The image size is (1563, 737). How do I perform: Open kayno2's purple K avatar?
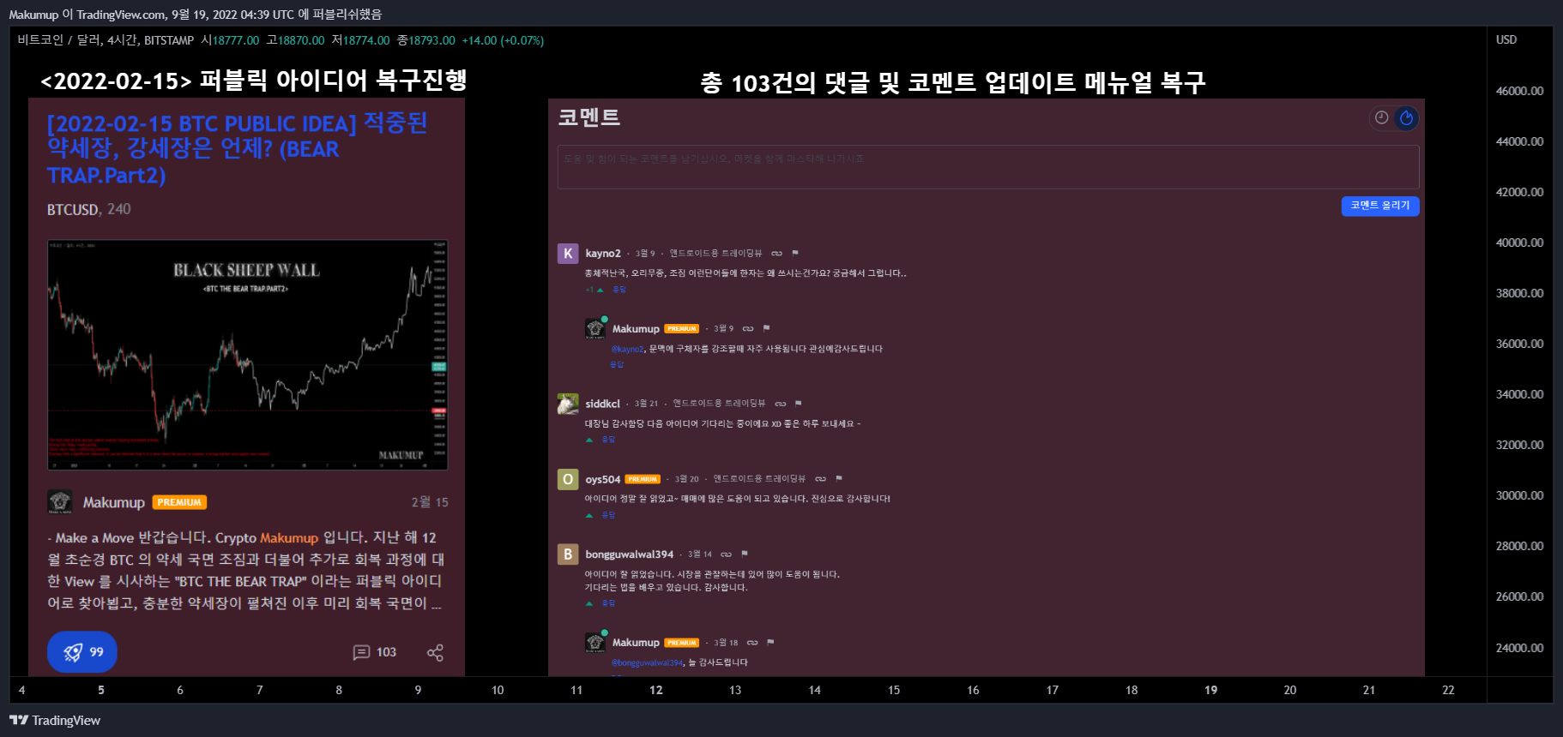point(568,254)
